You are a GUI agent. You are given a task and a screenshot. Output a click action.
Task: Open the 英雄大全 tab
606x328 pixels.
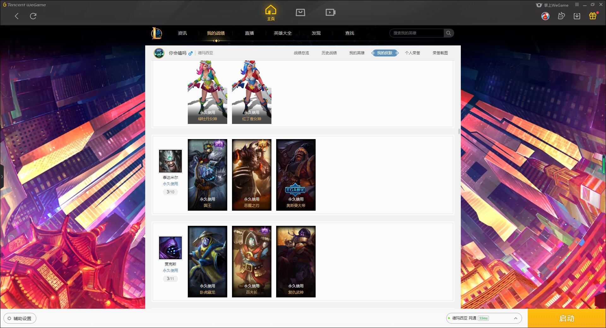(283, 33)
